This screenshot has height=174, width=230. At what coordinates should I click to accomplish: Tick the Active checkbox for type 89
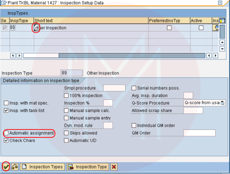201,28
